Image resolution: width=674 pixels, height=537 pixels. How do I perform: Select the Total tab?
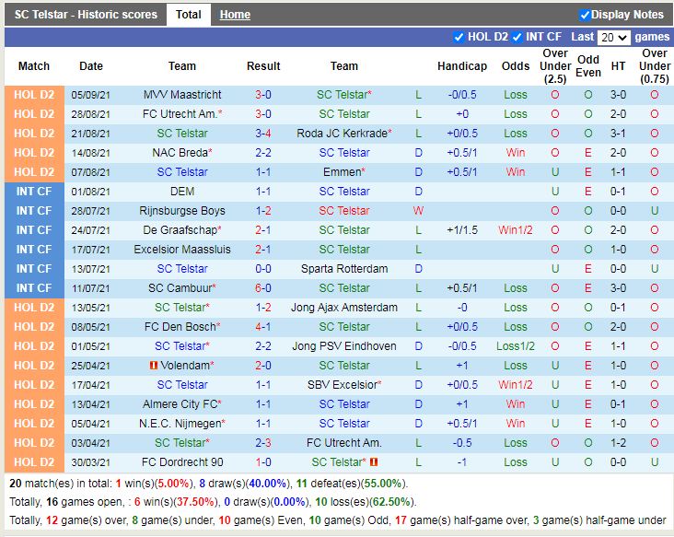click(x=189, y=15)
